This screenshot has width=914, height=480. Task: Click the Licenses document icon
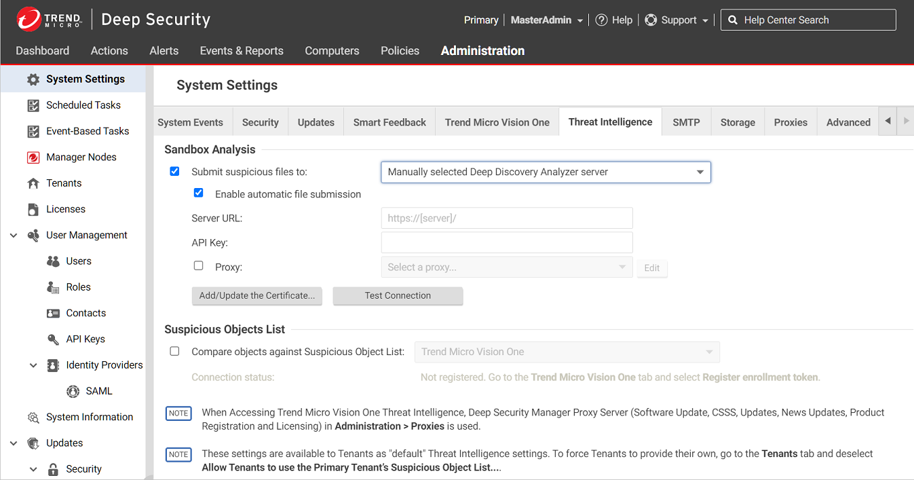pos(33,209)
